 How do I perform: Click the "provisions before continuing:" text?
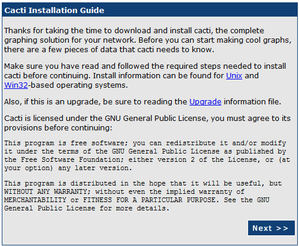click(x=58, y=128)
